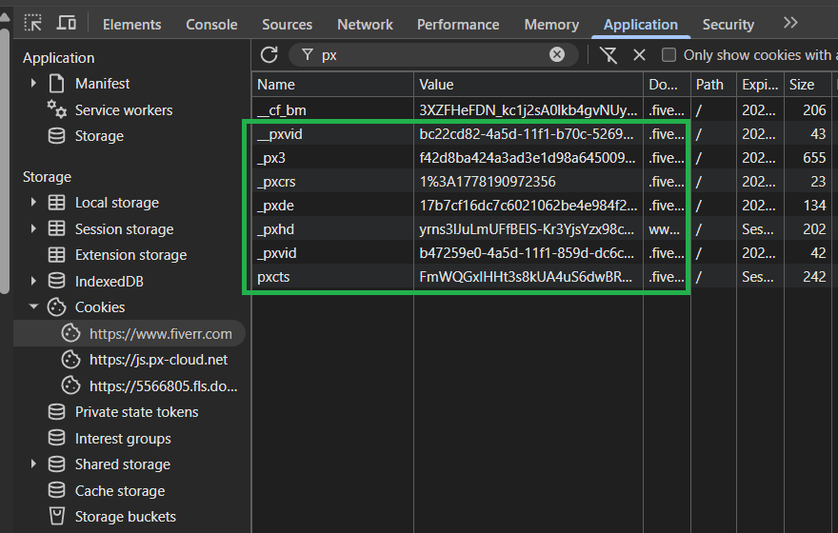The width and height of the screenshot is (838, 533).
Task: Open the Performance tab
Action: 458,25
